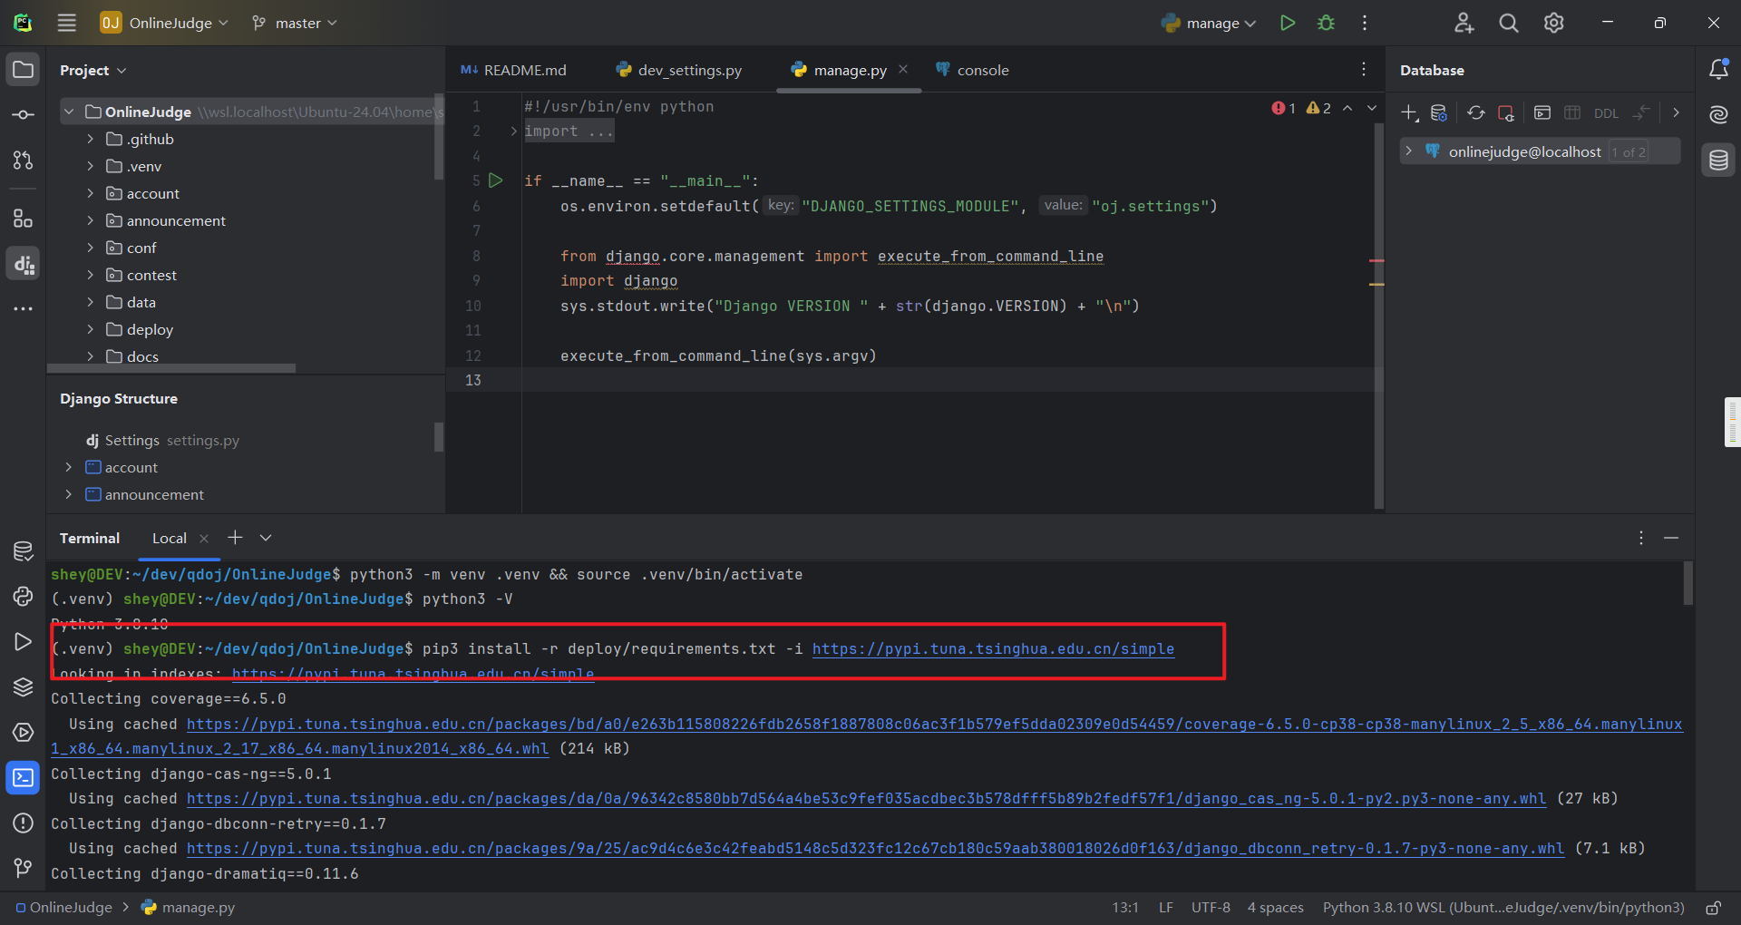Close the Local terminal tab
The width and height of the screenshot is (1741, 925).
pyautogui.click(x=204, y=539)
